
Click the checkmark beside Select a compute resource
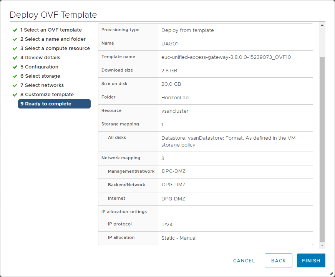click(15, 48)
